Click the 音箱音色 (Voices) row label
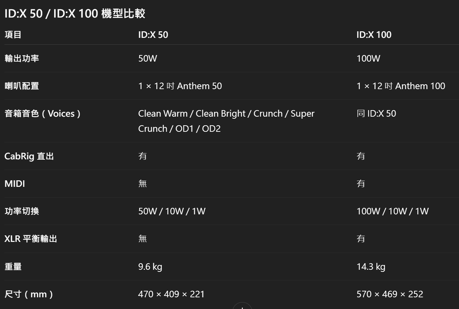This screenshot has height=309, width=459. click(42, 114)
